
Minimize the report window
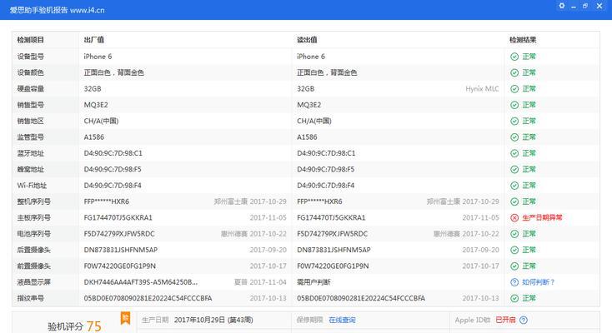[574, 6]
